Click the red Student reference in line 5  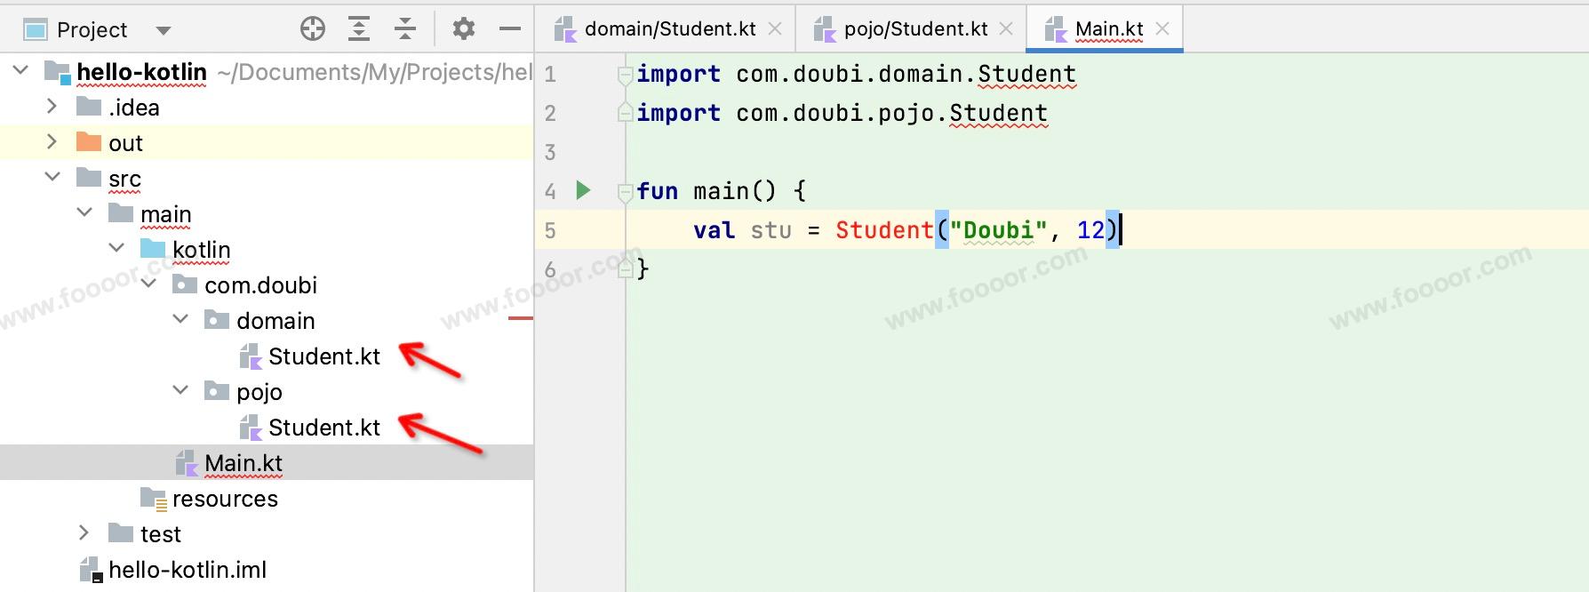tap(883, 230)
